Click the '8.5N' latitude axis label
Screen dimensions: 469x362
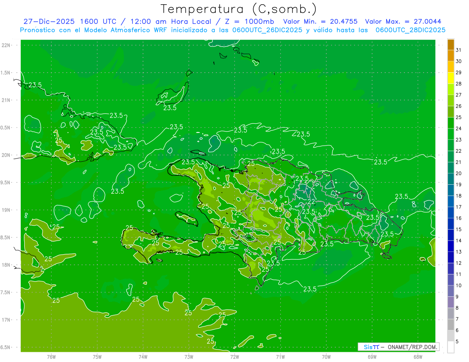[x=5, y=237]
